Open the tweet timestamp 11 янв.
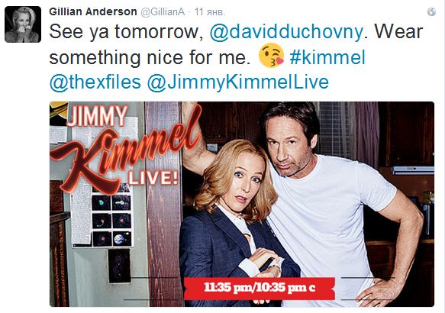The height and width of the screenshot is (313, 445). tap(210, 12)
